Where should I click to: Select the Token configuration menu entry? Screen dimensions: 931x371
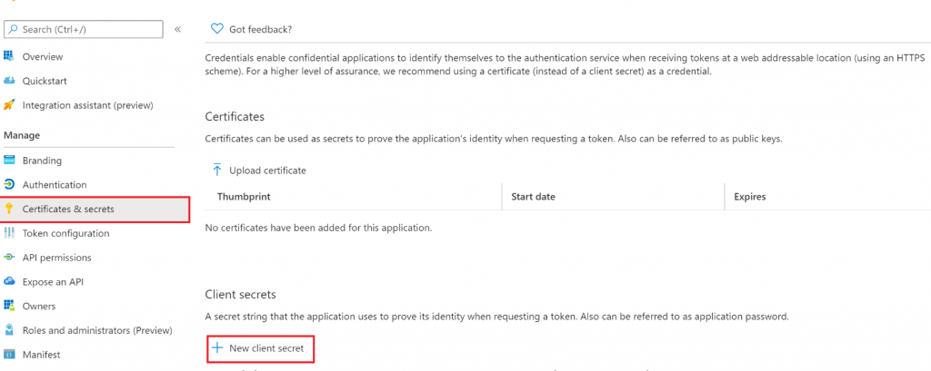click(65, 233)
